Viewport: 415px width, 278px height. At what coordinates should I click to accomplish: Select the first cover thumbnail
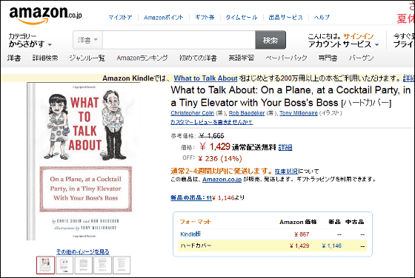pyautogui.click(x=45, y=265)
